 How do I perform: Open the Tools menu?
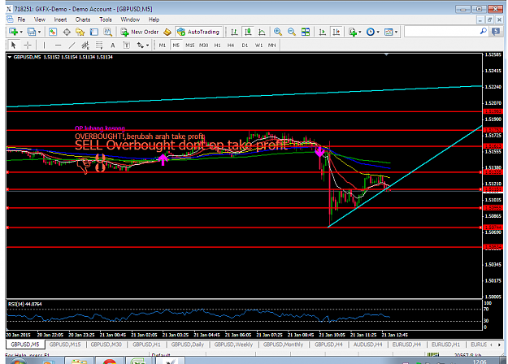pos(106,19)
